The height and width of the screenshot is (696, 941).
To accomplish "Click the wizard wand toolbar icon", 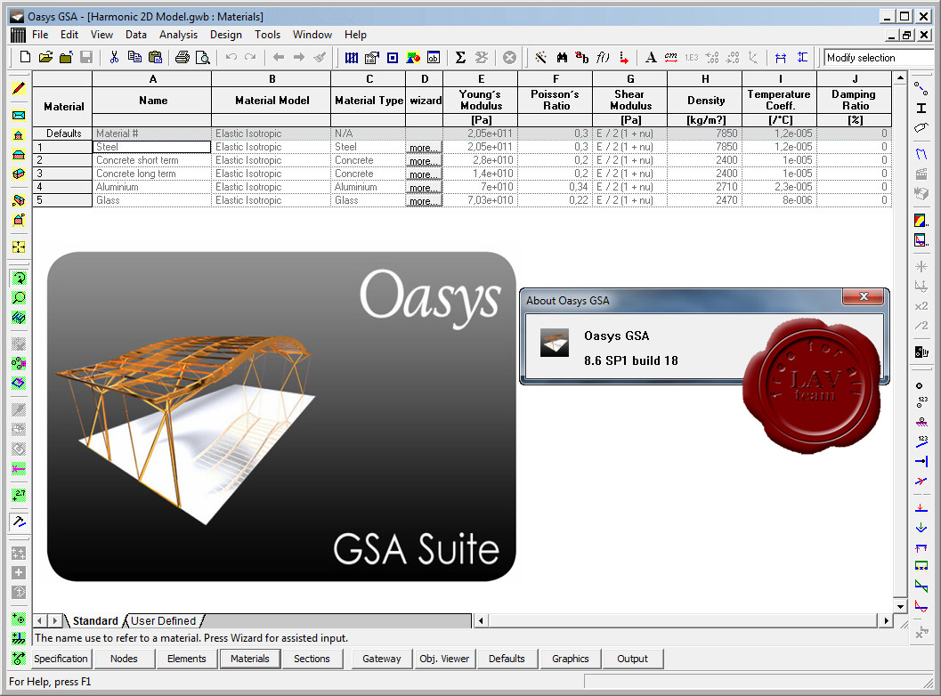I will [540, 58].
